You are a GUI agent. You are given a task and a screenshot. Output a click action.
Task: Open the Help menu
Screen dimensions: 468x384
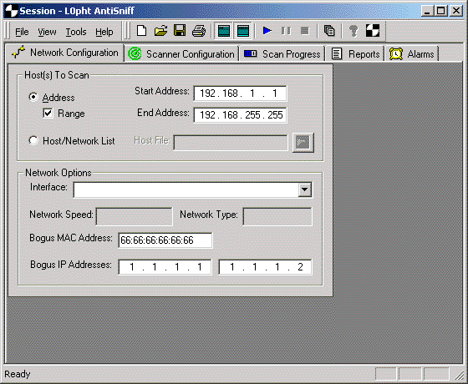pos(104,32)
